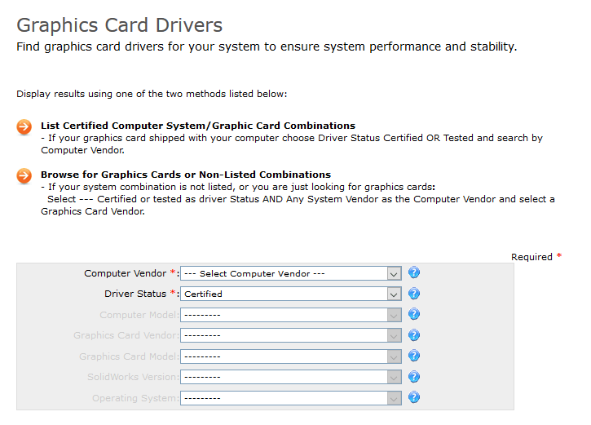This screenshot has width=591, height=425.
Task: Click help icon beside Computer Vendor
Action: (x=414, y=272)
